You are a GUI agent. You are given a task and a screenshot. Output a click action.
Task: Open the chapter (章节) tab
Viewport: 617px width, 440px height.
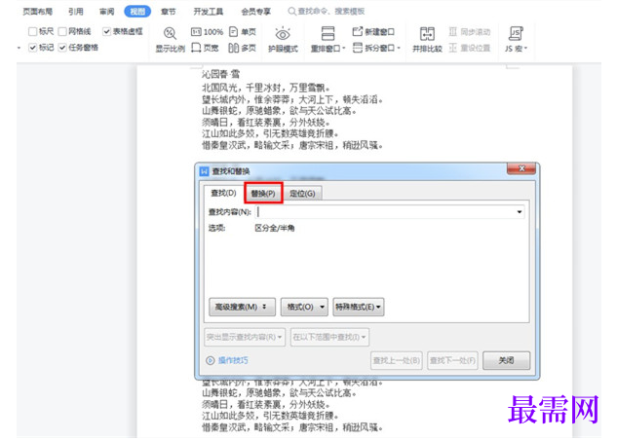(169, 12)
